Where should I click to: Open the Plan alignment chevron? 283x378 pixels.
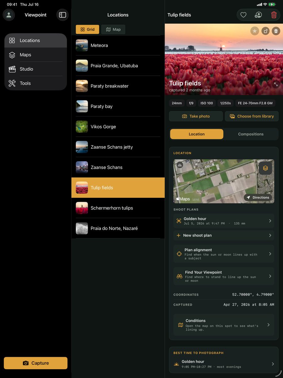click(270, 254)
